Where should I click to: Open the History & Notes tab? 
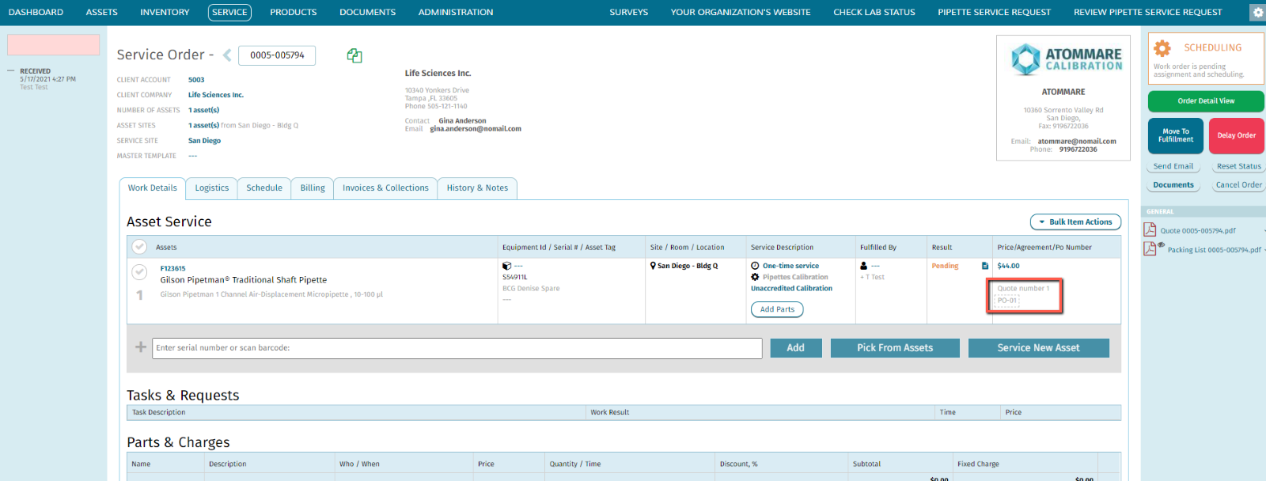(x=477, y=188)
